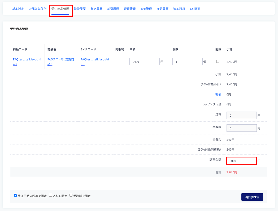View the 割引履歴 tab
This screenshot has height=211, width=278.
(x=113, y=9)
